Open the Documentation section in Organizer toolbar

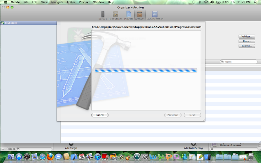point(155,15)
